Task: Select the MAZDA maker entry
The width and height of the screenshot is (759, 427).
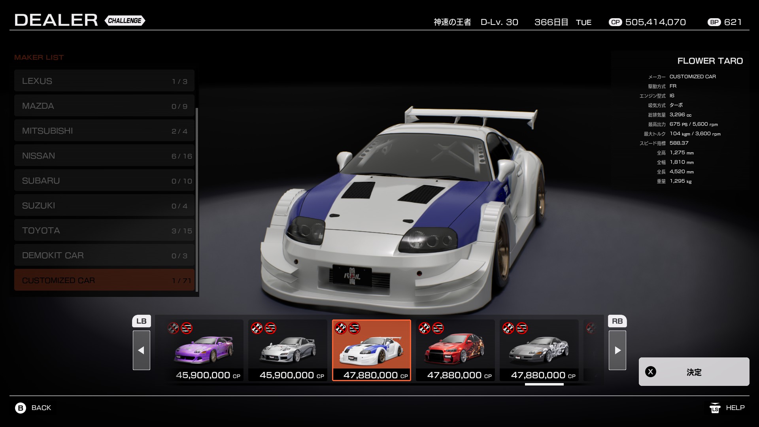Action: pos(104,106)
